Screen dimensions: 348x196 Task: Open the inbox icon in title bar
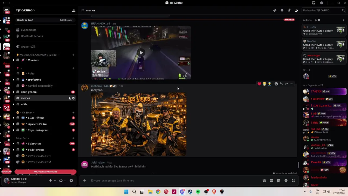click(314, 3)
